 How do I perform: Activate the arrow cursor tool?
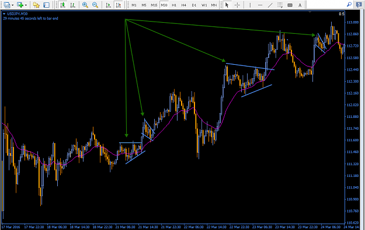pyautogui.click(x=227, y=5)
